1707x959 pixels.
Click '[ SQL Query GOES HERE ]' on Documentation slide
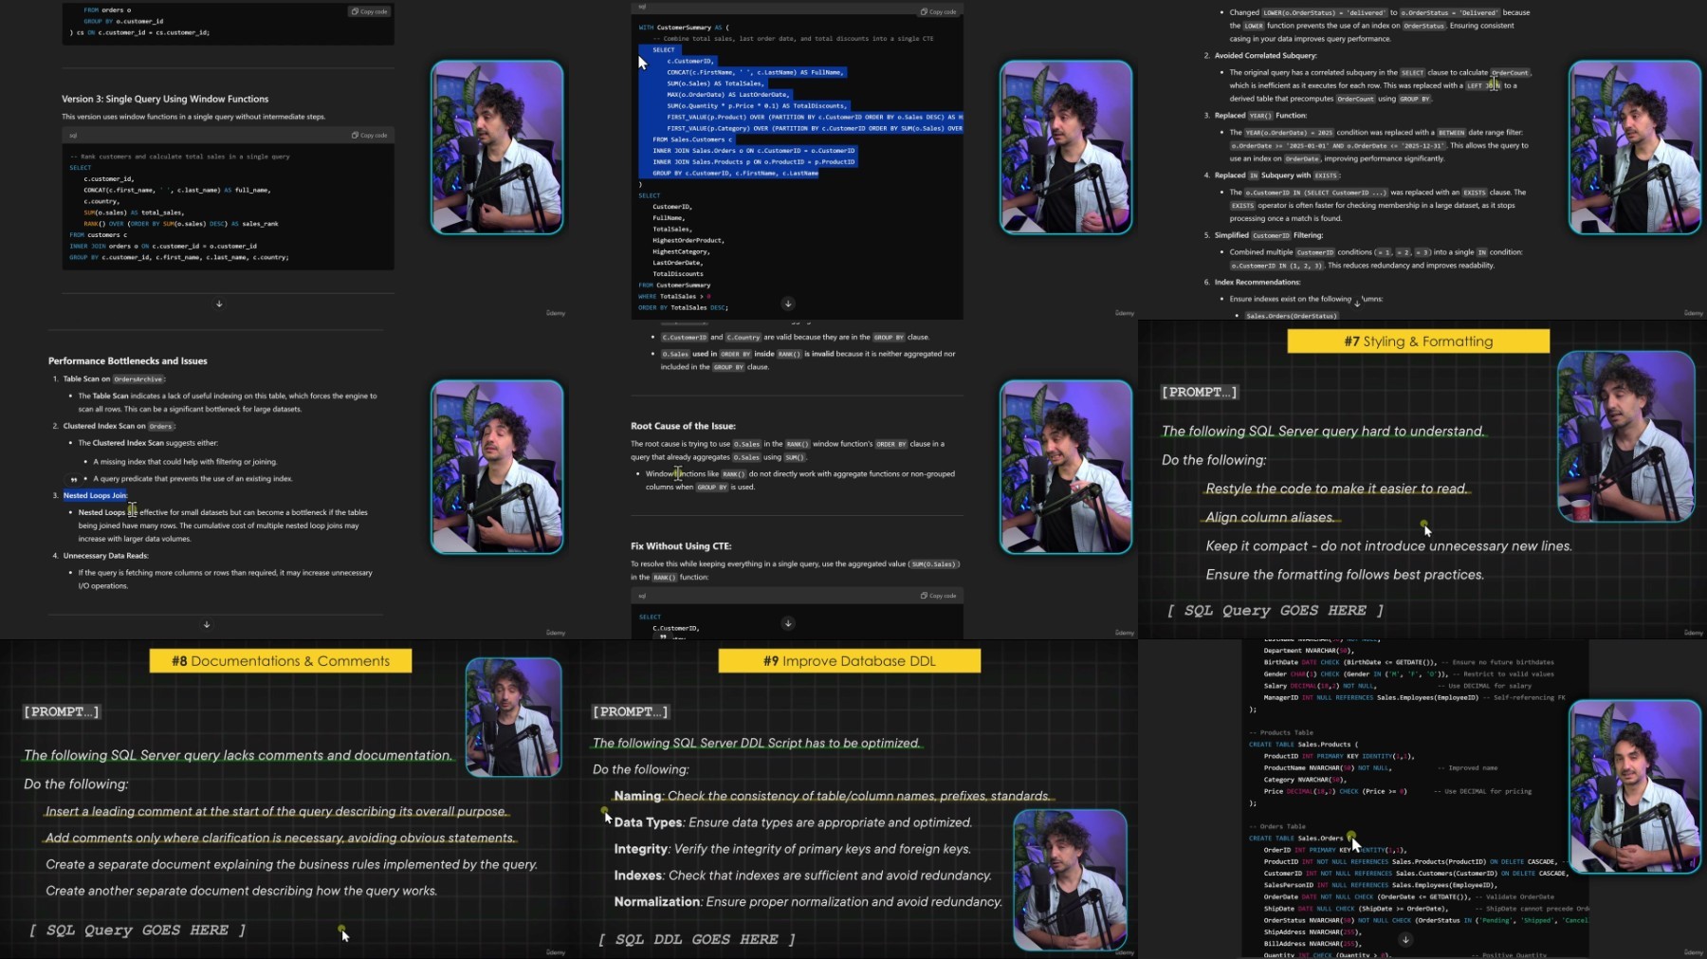137,931
